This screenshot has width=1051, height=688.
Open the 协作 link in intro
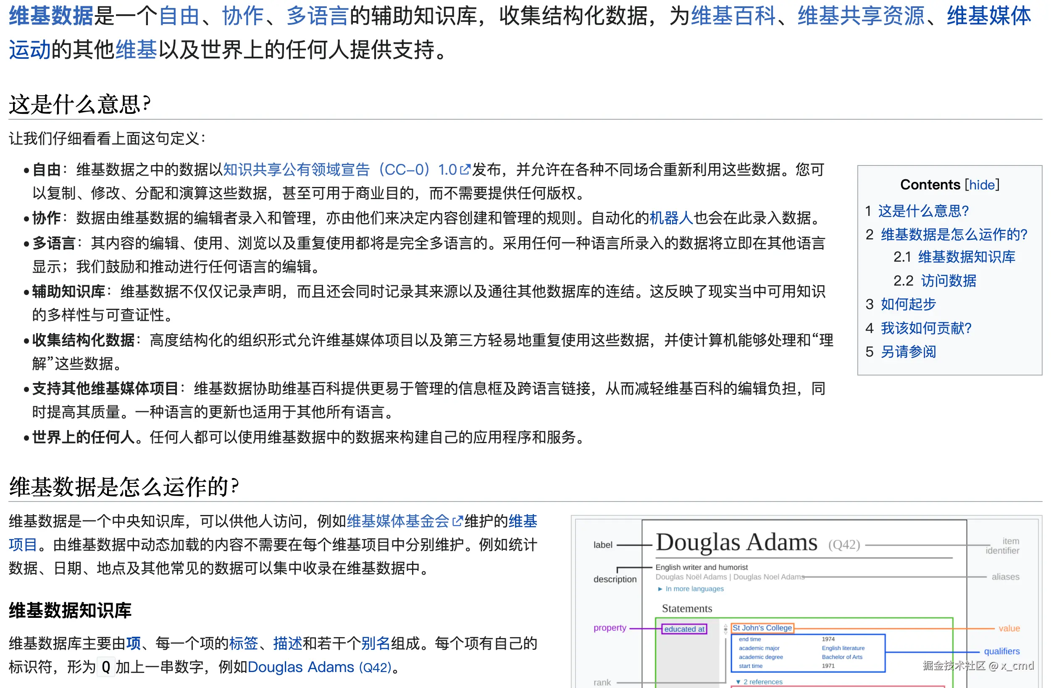(243, 16)
